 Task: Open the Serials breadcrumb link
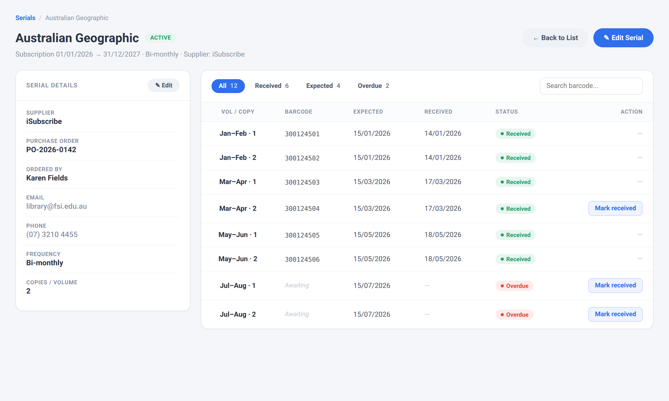pyautogui.click(x=25, y=18)
